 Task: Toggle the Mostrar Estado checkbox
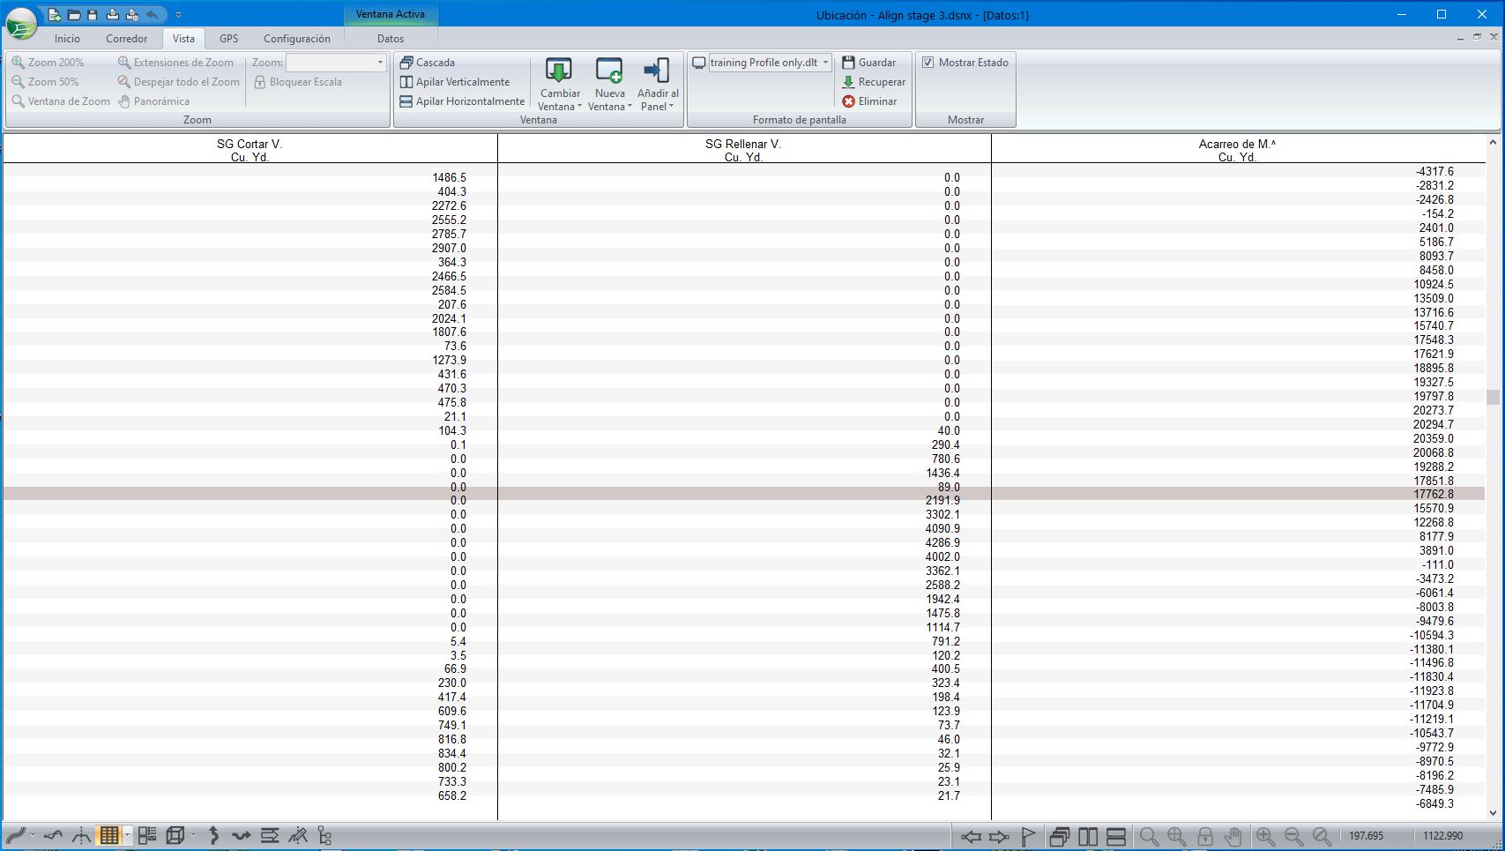tap(928, 63)
